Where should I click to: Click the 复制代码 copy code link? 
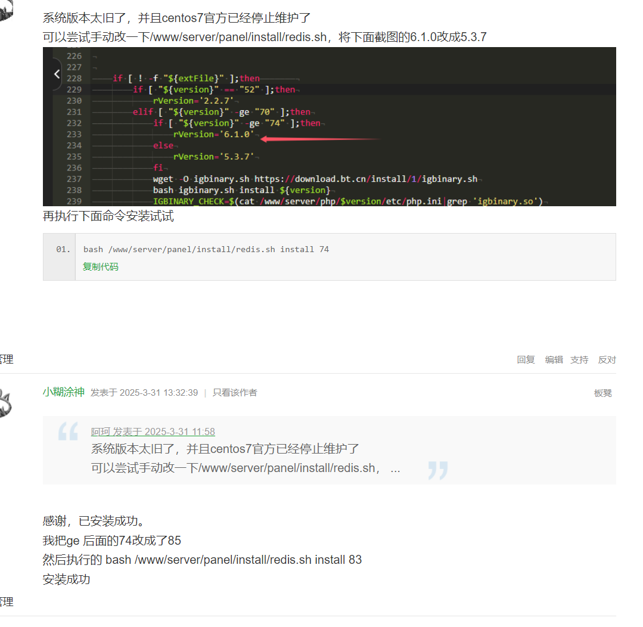coord(101,267)
